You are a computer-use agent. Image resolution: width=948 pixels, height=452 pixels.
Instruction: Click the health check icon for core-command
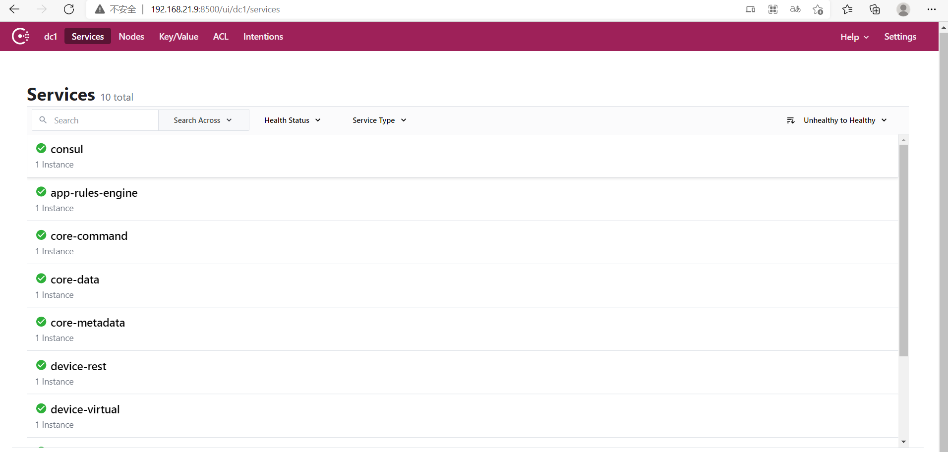(41, 235)
